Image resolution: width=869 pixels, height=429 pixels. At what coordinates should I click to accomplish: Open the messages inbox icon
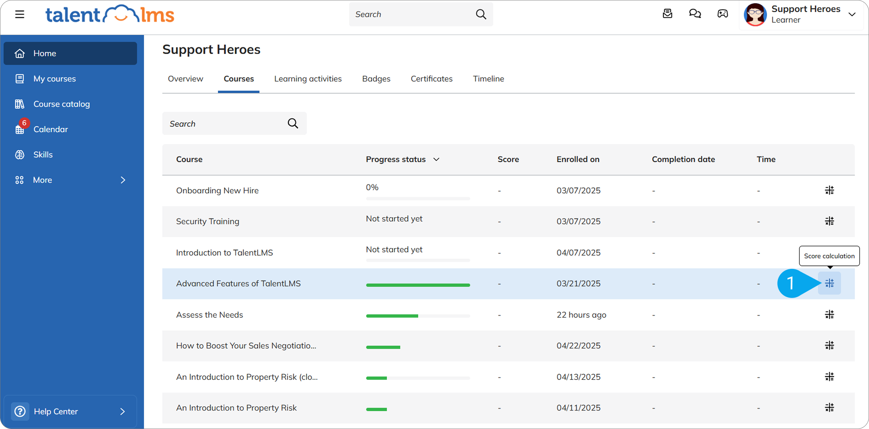pyautogui.click(x=667, y=14)
